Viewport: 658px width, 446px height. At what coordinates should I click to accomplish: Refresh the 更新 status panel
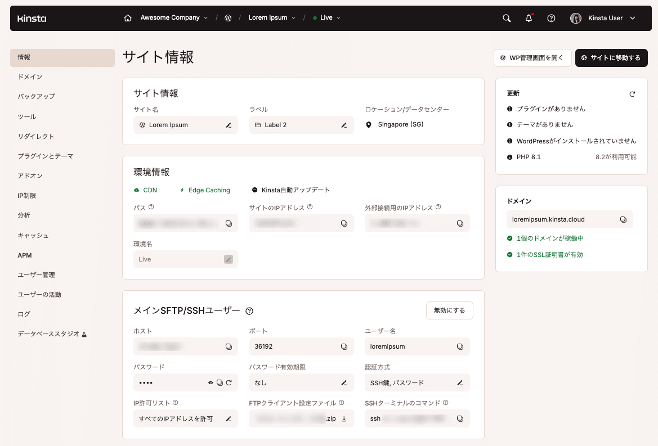click(x=633, y=93)
